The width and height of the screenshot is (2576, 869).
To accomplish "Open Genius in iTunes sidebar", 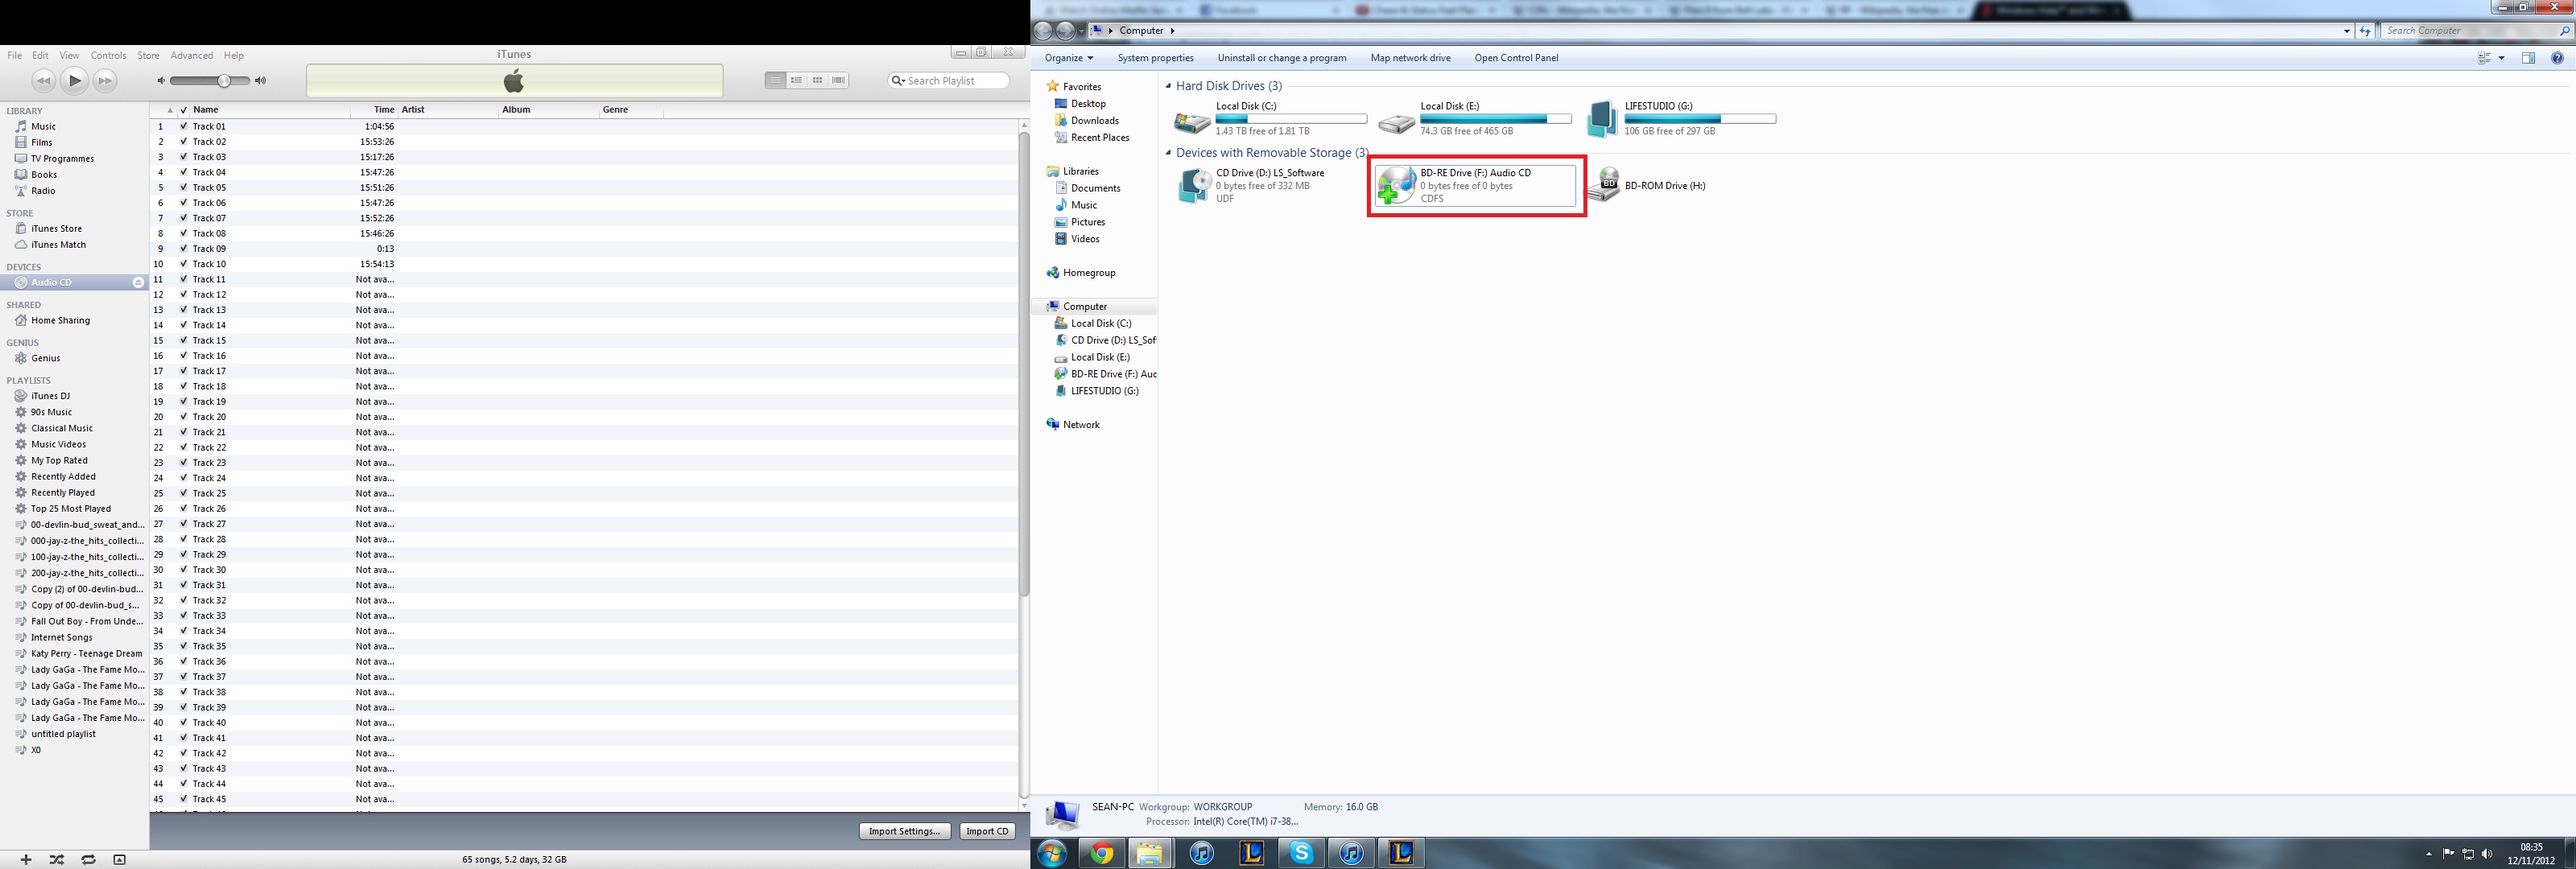I will (45, 358).
